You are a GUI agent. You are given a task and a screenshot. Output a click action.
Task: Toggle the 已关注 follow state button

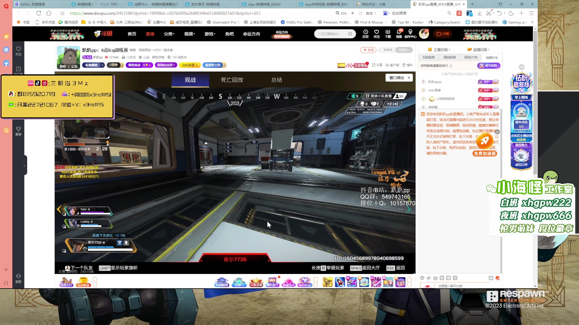pos(404,50)
